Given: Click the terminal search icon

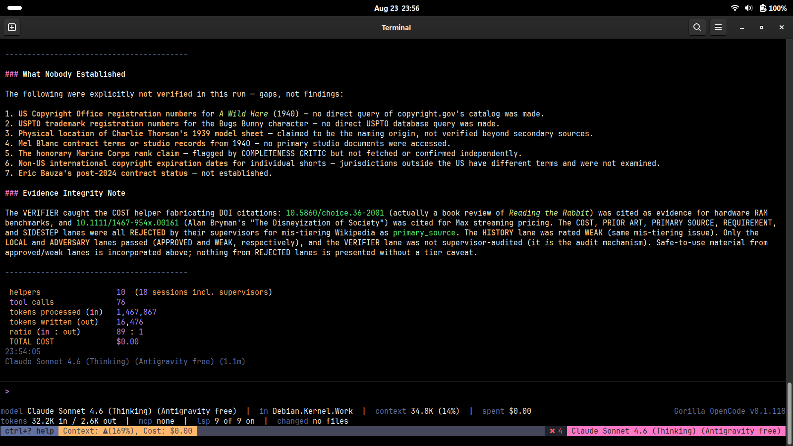Looking at the screenshot, I should pyautogui.click(x=697, y=27).
